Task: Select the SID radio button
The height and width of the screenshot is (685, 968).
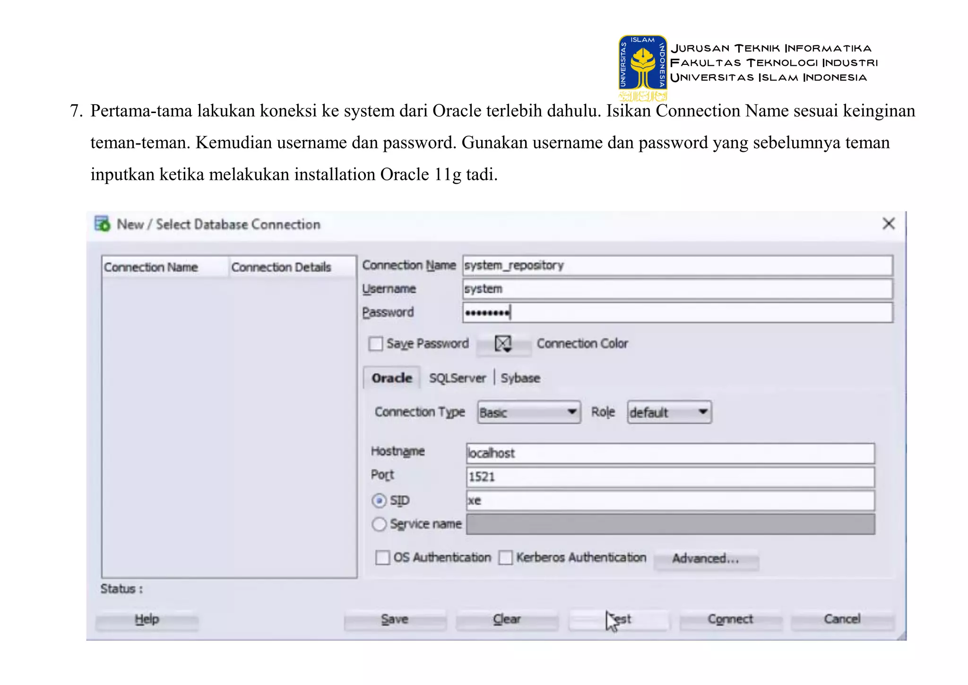Action: [379, 501]
